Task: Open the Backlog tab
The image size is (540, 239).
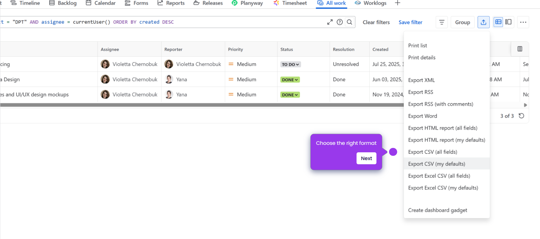Action: 63,3
